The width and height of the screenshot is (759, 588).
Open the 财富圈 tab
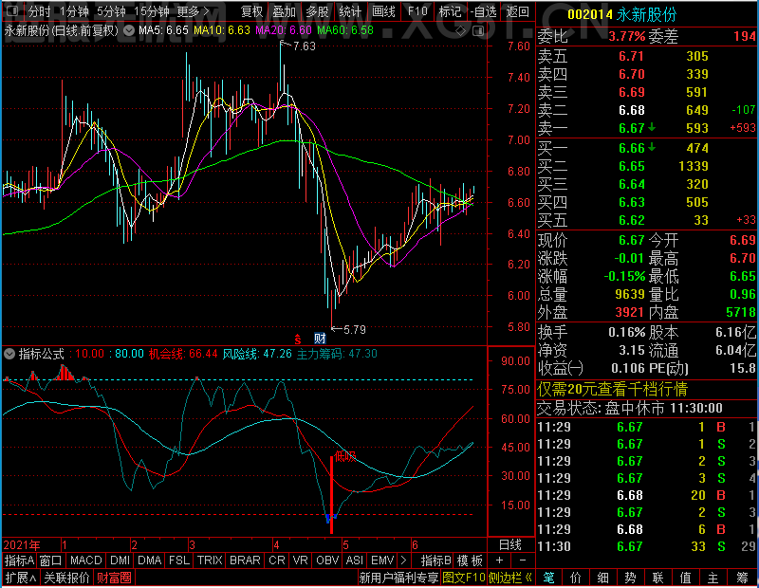(x=114, y=578)
